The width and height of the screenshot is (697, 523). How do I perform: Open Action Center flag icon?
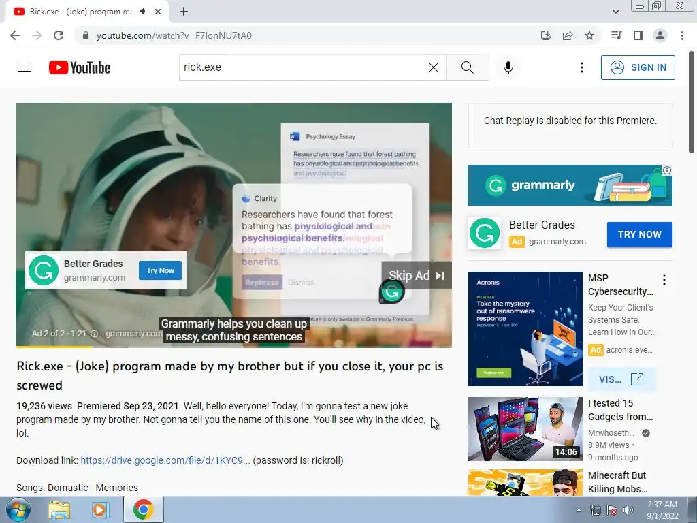point(612,510)
